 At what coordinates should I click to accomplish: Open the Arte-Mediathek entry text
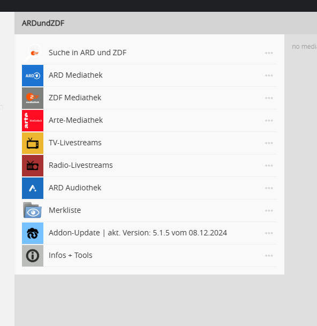[76, 120]
